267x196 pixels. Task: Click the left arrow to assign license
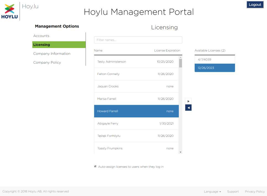[x=188, y=108]
